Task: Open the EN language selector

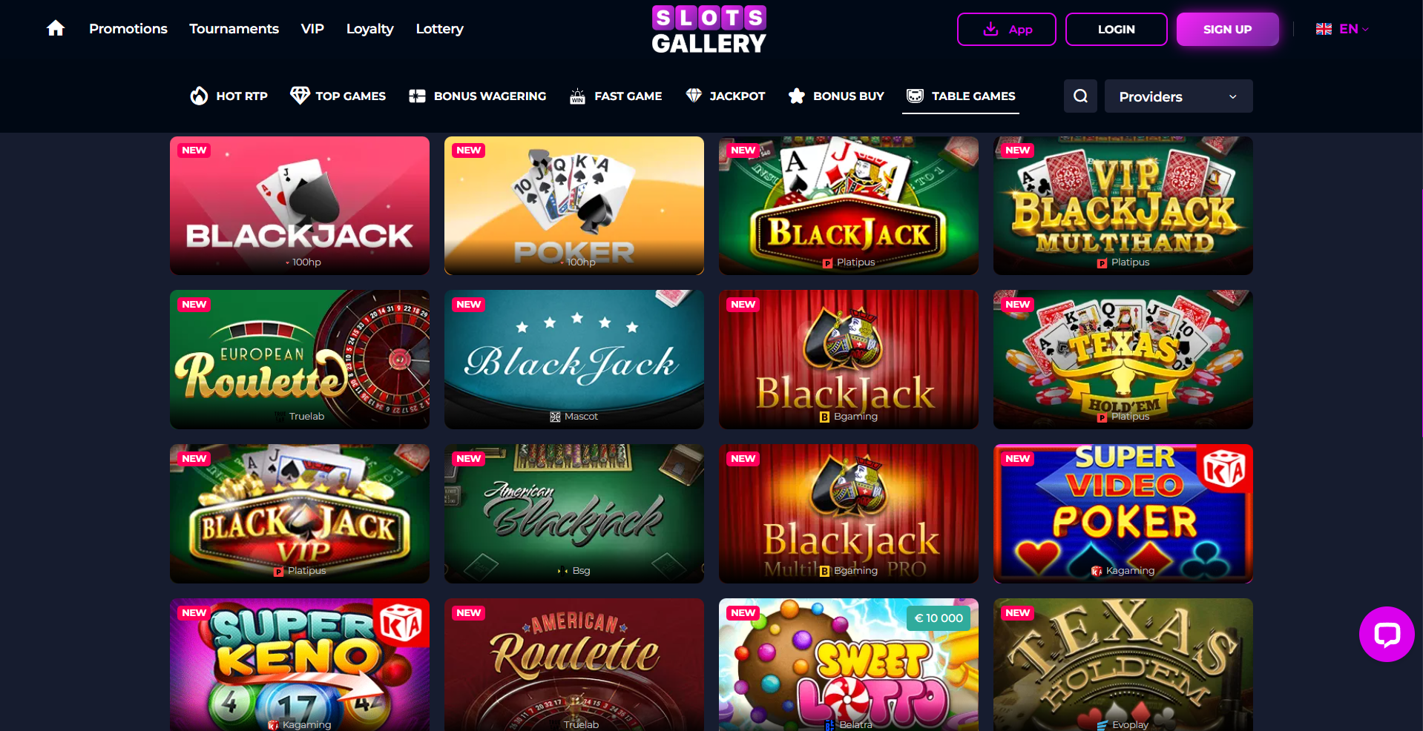Action: point(1342,29)
